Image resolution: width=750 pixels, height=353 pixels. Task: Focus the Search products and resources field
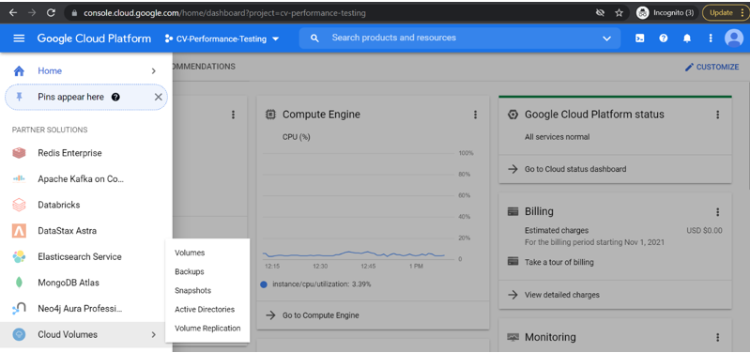pos(459,38)
